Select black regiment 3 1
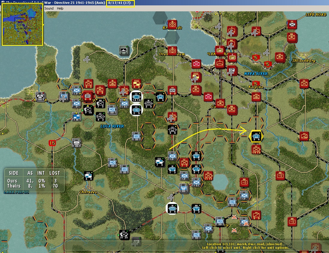The width and height of the screenshot is (329, 253). click(x=196, y=169)
